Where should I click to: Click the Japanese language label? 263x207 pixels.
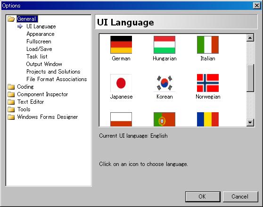(x=121, y=97)
